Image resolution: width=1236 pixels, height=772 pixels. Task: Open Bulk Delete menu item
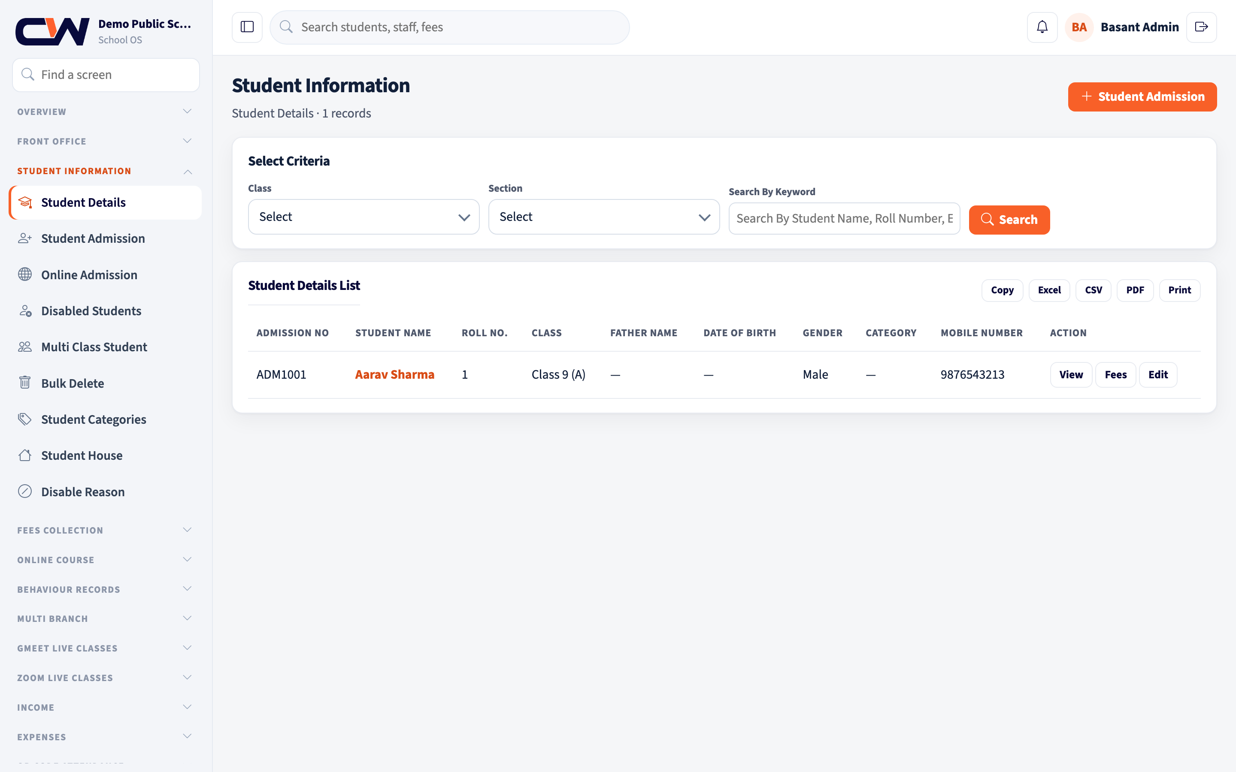point(106,383)
